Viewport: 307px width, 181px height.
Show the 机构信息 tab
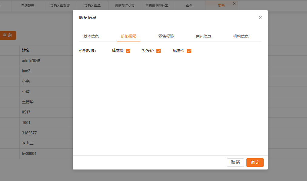point(241,36)
